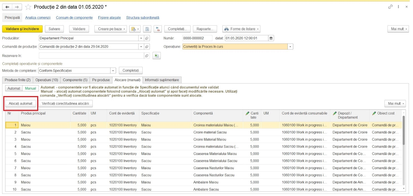Copy link using the chain icon
Image resolution: width=413 pixels, height=196 pixels.
(x=390, y=7)
